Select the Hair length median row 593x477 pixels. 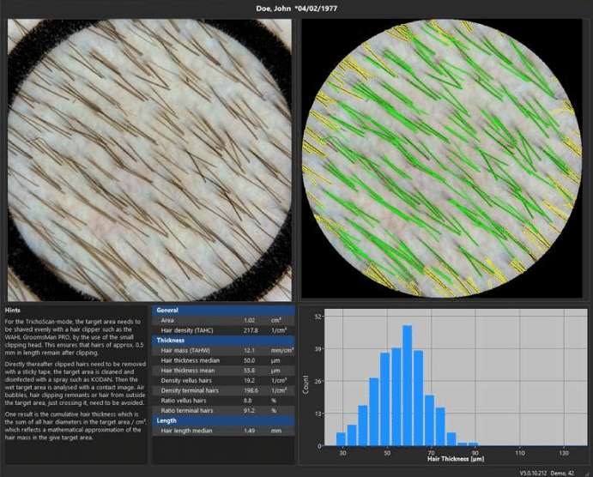click(222, 431)
